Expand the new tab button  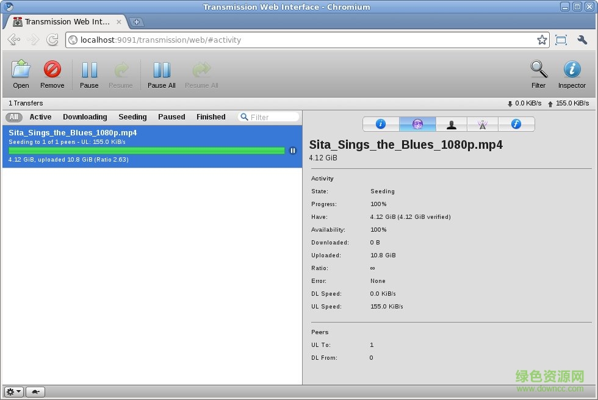137,21
